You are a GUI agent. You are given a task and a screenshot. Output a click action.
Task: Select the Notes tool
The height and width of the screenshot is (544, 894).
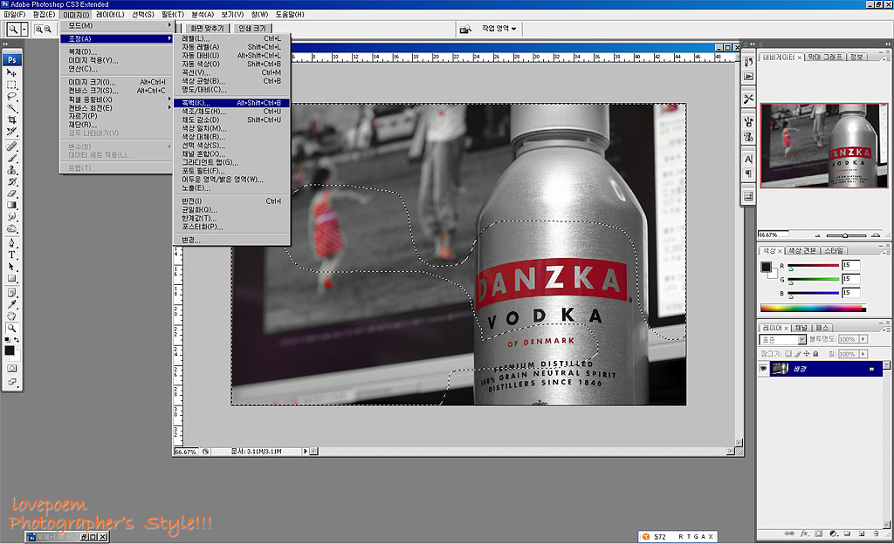(x=11, y=292)
